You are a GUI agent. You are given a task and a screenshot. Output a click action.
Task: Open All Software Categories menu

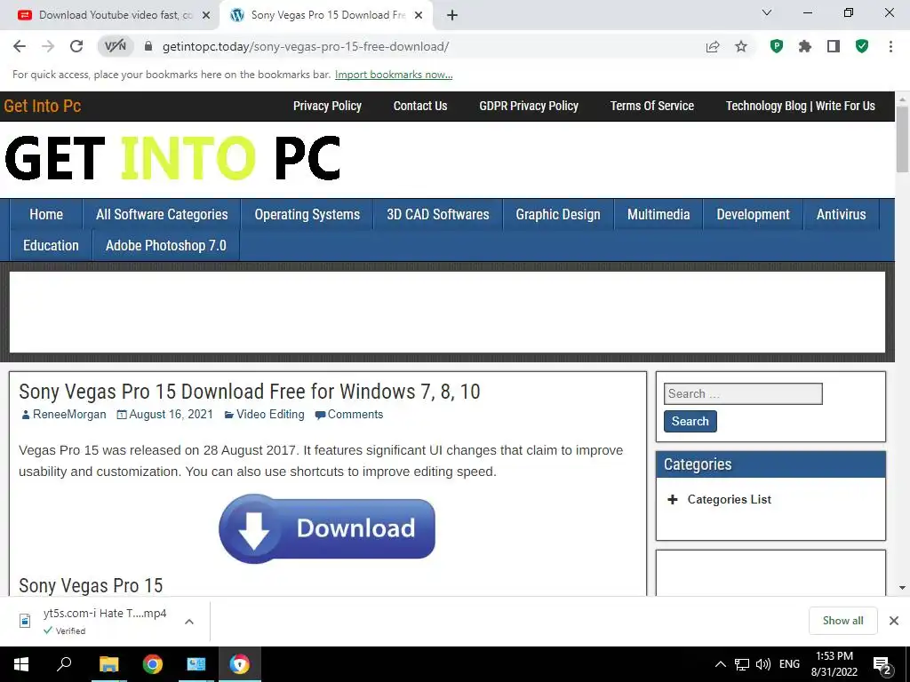(162, 215)
